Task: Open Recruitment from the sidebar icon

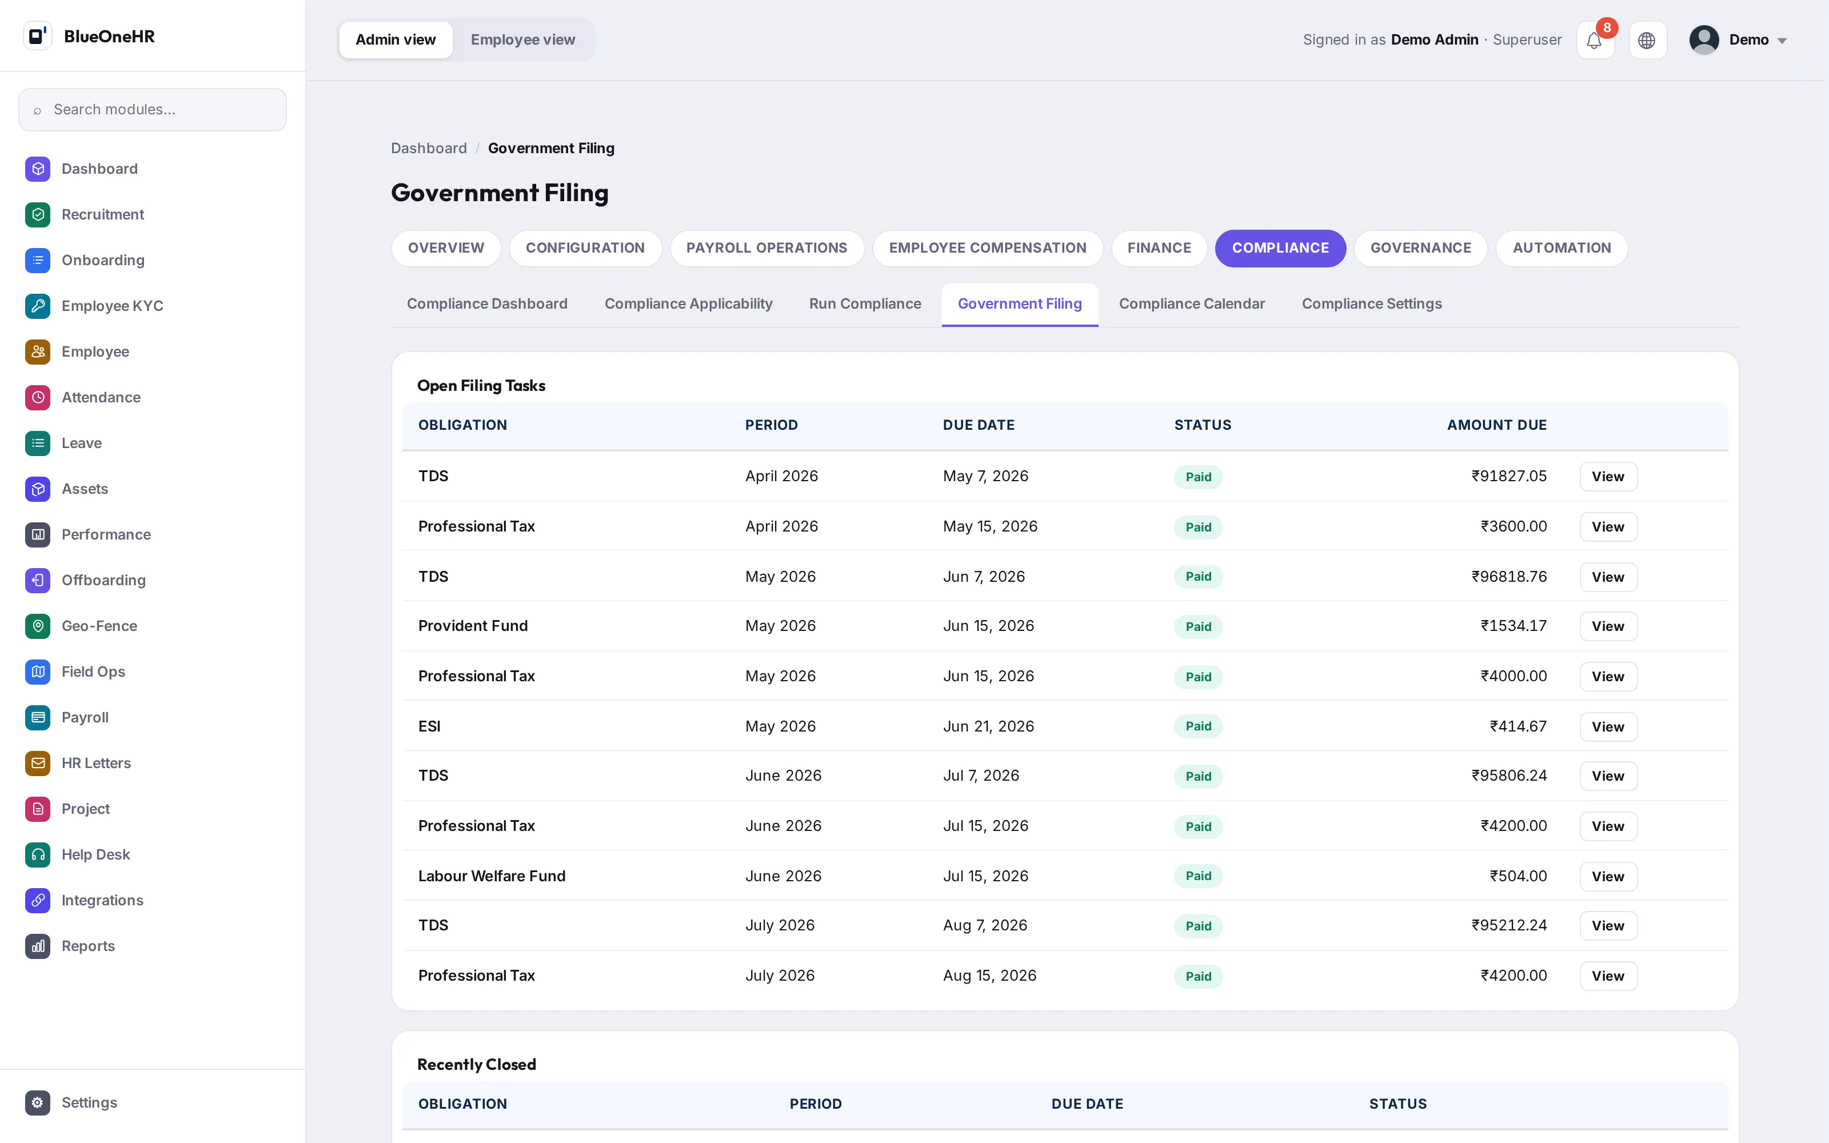Action: (38, 215)
